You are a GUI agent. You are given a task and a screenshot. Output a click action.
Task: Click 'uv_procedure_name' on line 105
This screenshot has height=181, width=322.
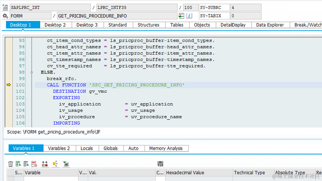(156, 117)
